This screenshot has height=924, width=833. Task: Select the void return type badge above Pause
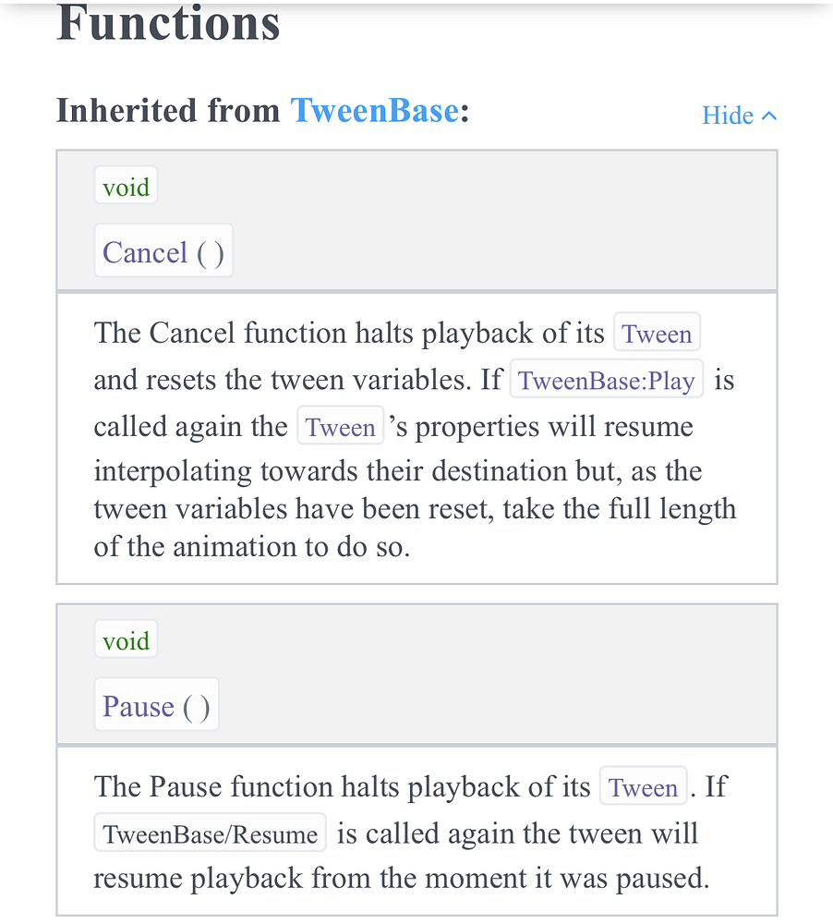[126, 638]
